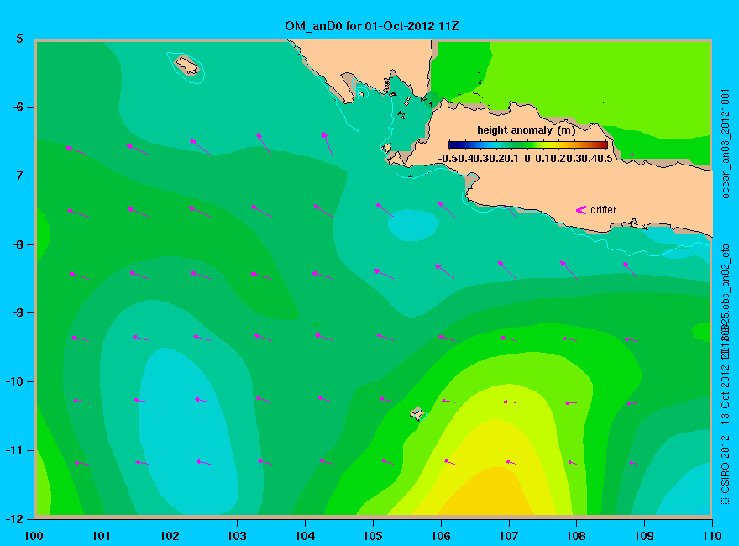Click the y-axis label "-6"

(x=18, y=107)
